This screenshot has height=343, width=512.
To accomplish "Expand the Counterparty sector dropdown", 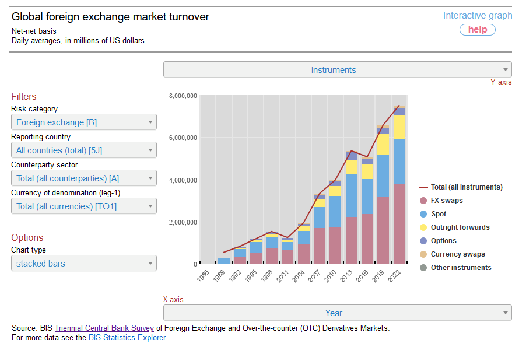I will point(84,178).
